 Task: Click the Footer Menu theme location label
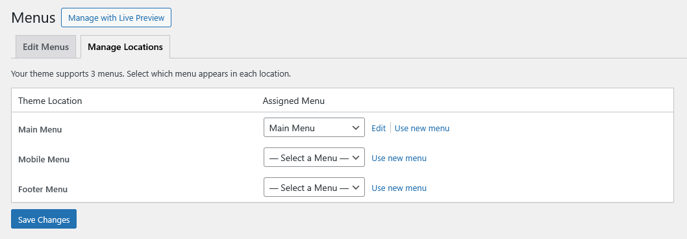(43, 190)
